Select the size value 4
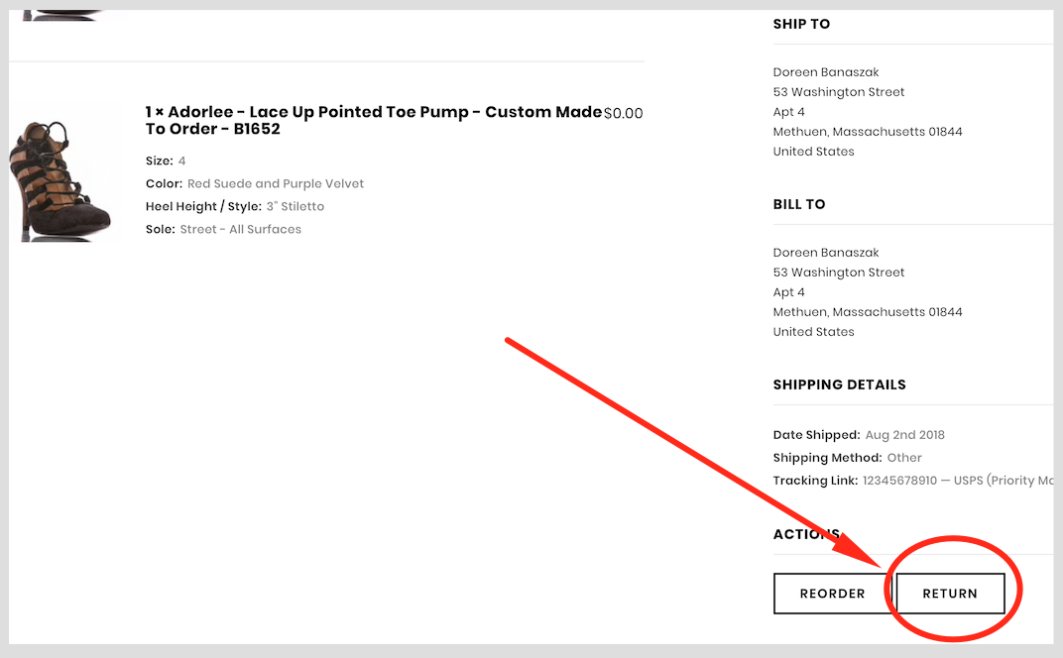 coord(181,161)
